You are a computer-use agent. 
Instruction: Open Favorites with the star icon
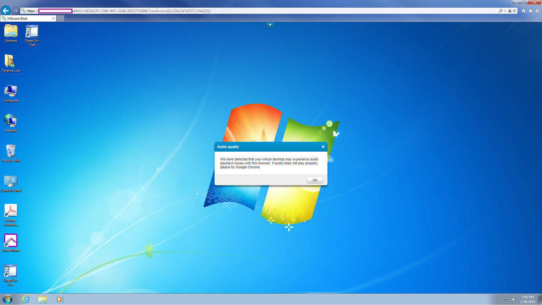click(x=531, y=11)
